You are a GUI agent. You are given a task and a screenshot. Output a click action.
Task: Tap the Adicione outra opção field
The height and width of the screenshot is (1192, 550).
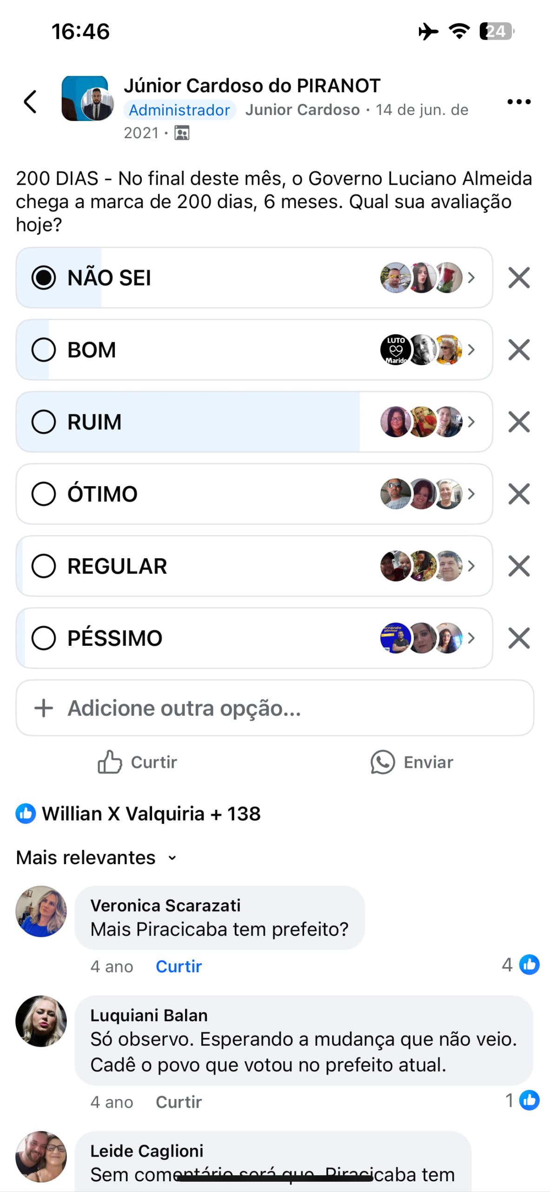tap(275, 708)
